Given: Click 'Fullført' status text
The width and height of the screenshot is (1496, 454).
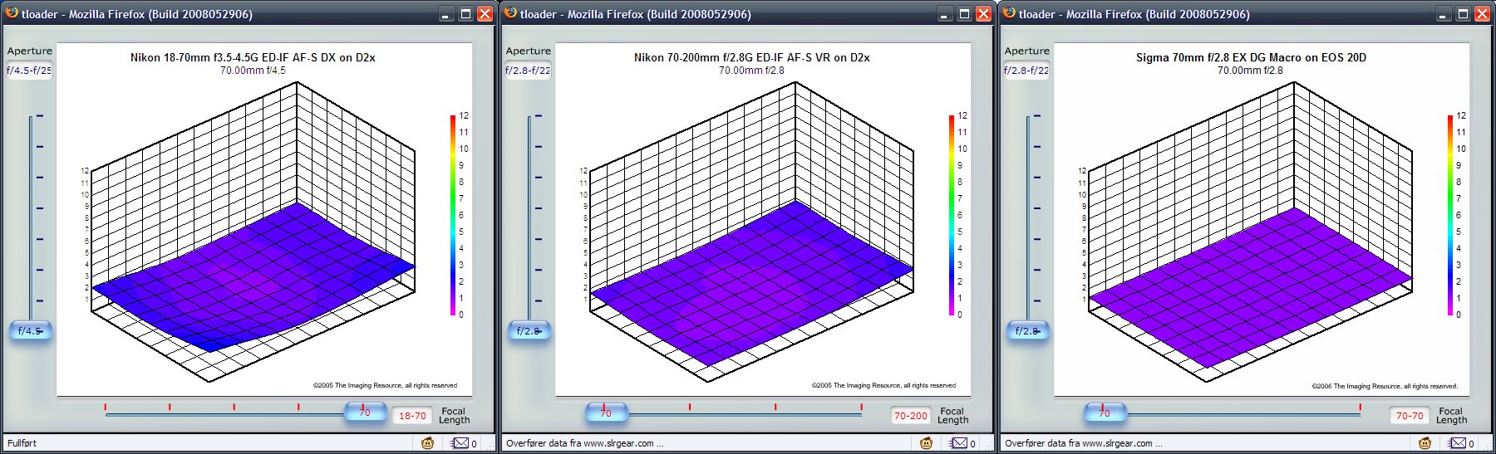Looking at the screenshot, I should click(22, 443).
